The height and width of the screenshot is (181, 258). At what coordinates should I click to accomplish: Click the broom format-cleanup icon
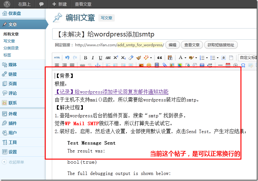click(138, 58)
